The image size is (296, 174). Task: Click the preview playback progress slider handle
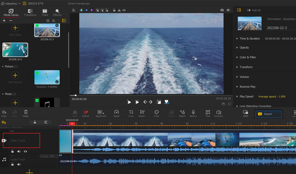coord(75,95)
